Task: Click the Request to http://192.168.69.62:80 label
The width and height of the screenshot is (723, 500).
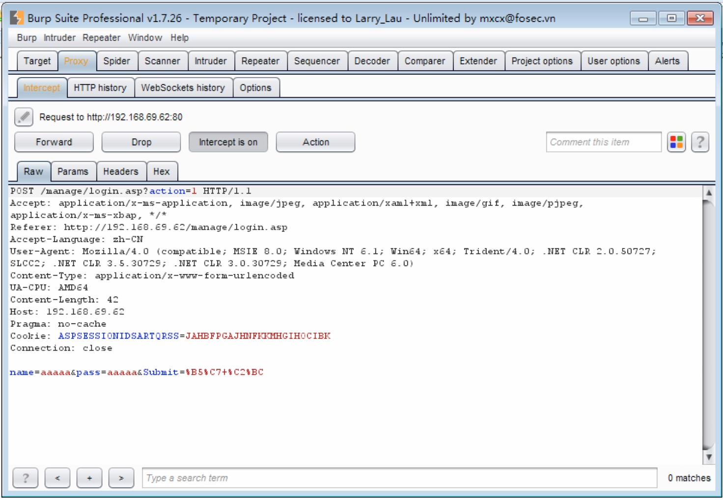Action: coord(111,117)
